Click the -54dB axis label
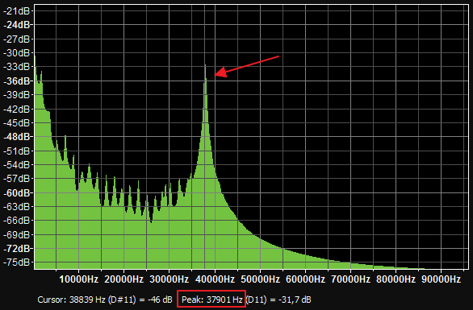473x310 pixels. coord(16,164)
